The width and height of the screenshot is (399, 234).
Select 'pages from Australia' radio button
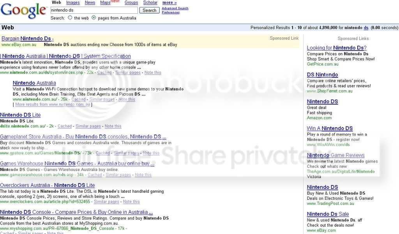94,18
